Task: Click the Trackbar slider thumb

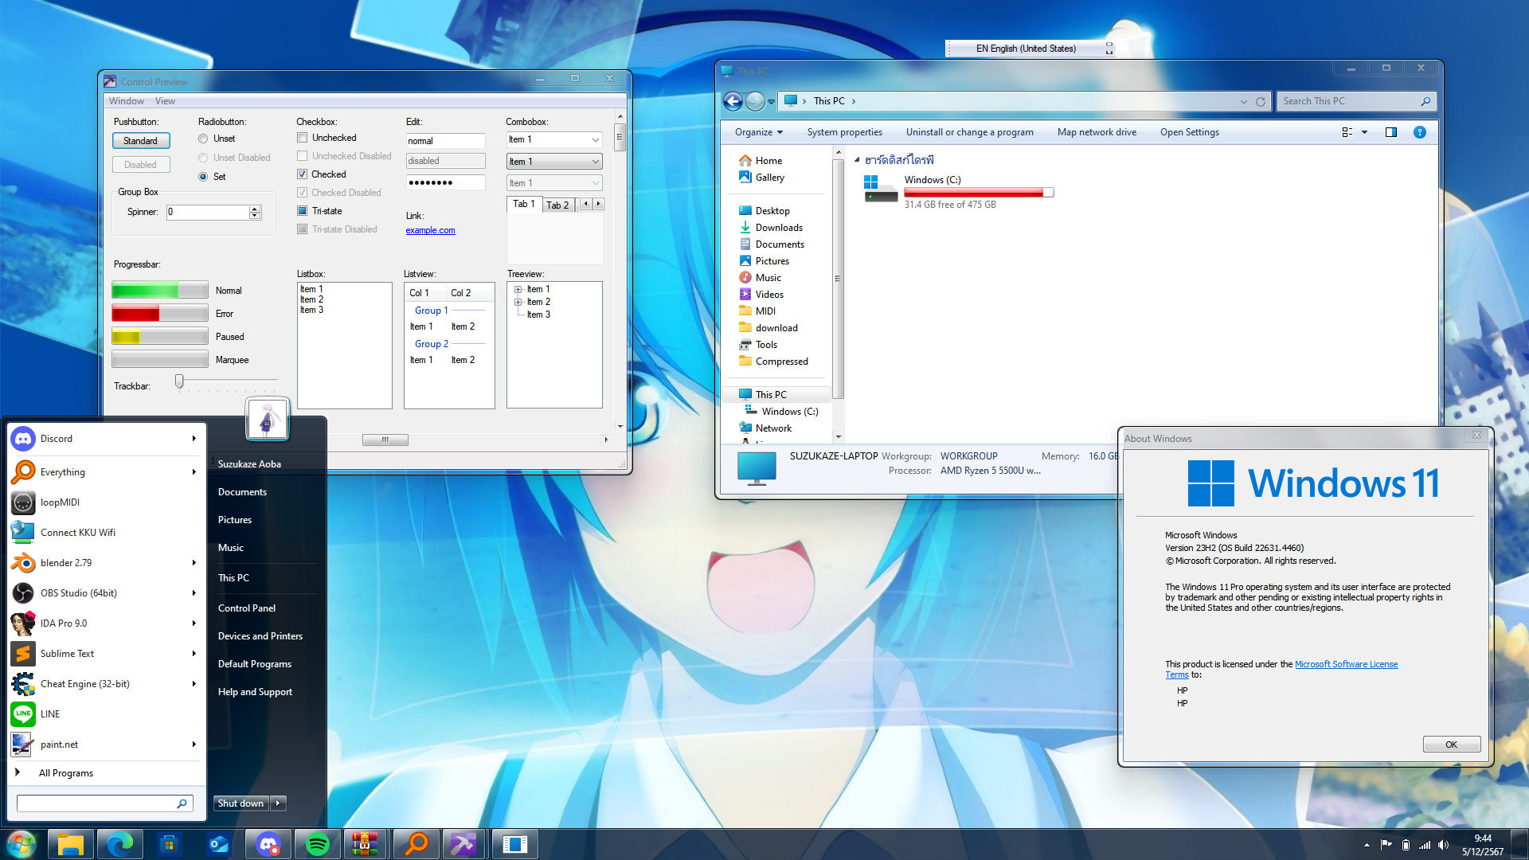Action: [x=179, y=382]
